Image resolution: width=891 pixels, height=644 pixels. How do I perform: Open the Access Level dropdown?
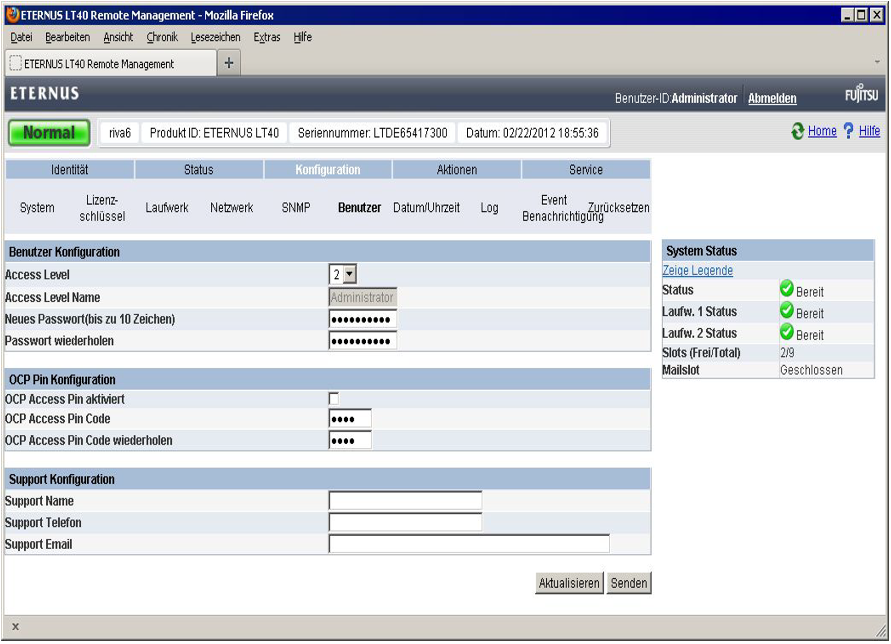[x=349, y=273]
